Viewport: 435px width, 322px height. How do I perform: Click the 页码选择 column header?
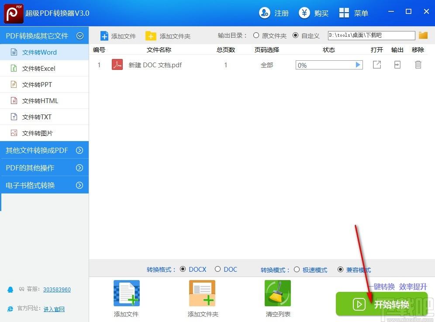[x=266, y=50]
